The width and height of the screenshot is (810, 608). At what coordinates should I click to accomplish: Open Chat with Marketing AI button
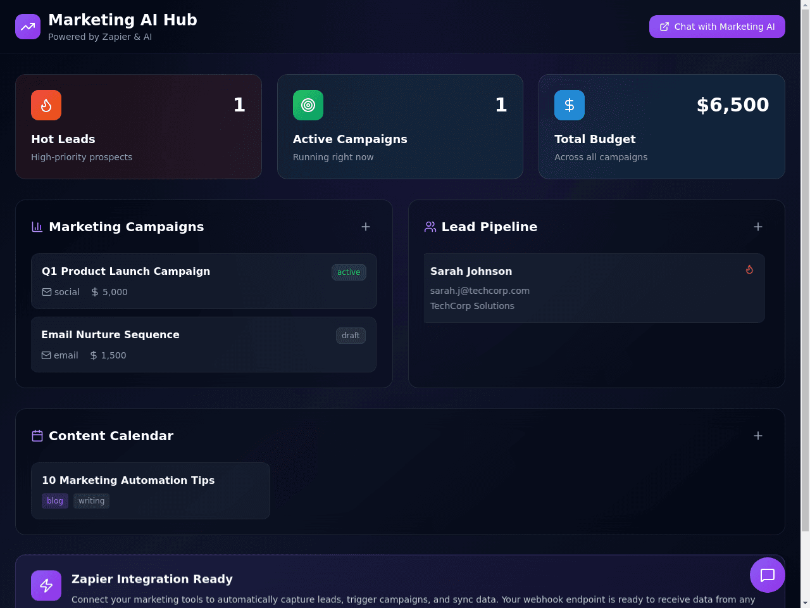(x=717, y=27)
